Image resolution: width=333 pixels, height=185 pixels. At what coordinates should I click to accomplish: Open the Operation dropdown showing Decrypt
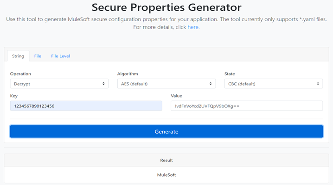click(59, 84)
